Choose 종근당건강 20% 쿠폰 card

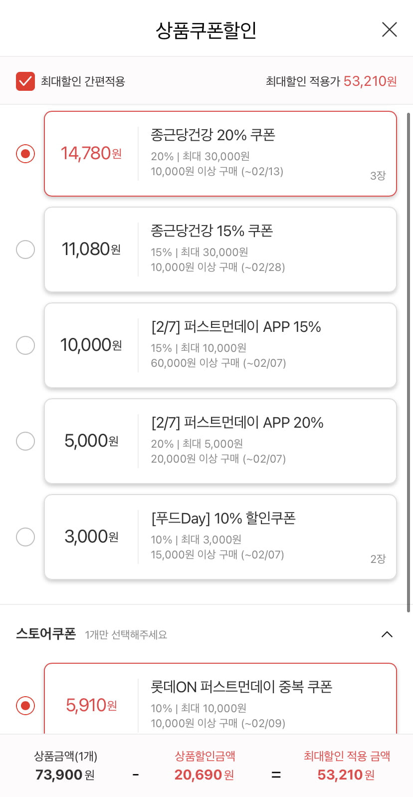click(x=220, y=154)
